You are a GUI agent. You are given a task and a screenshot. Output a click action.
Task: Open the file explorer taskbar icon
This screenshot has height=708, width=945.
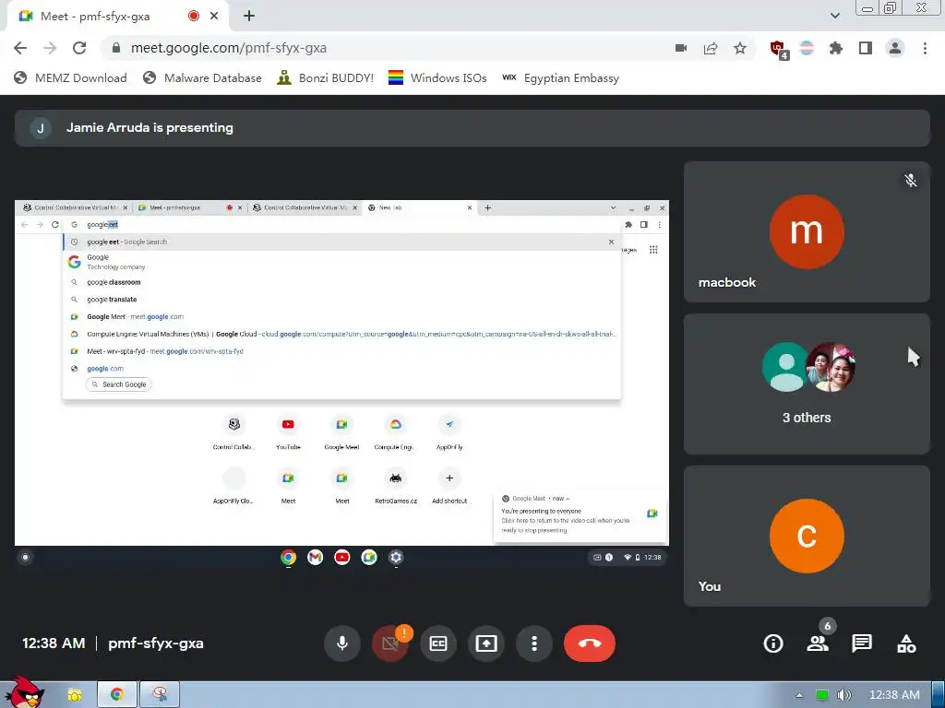74,695
